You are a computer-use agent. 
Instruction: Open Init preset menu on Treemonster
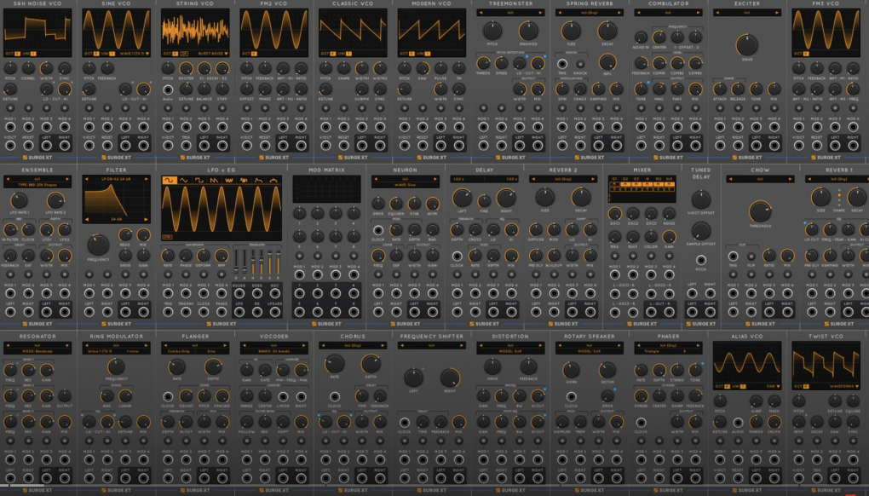tap(510, 12)
